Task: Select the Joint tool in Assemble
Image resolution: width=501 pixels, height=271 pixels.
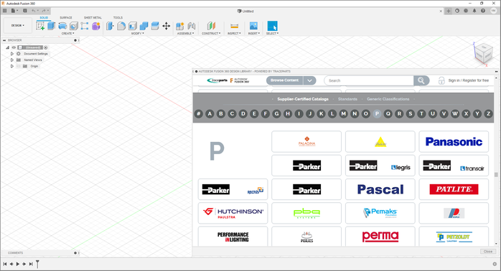Action: [192, 26]
